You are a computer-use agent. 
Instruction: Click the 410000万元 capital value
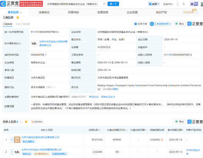pyautogui.click(x=104, y=47)
